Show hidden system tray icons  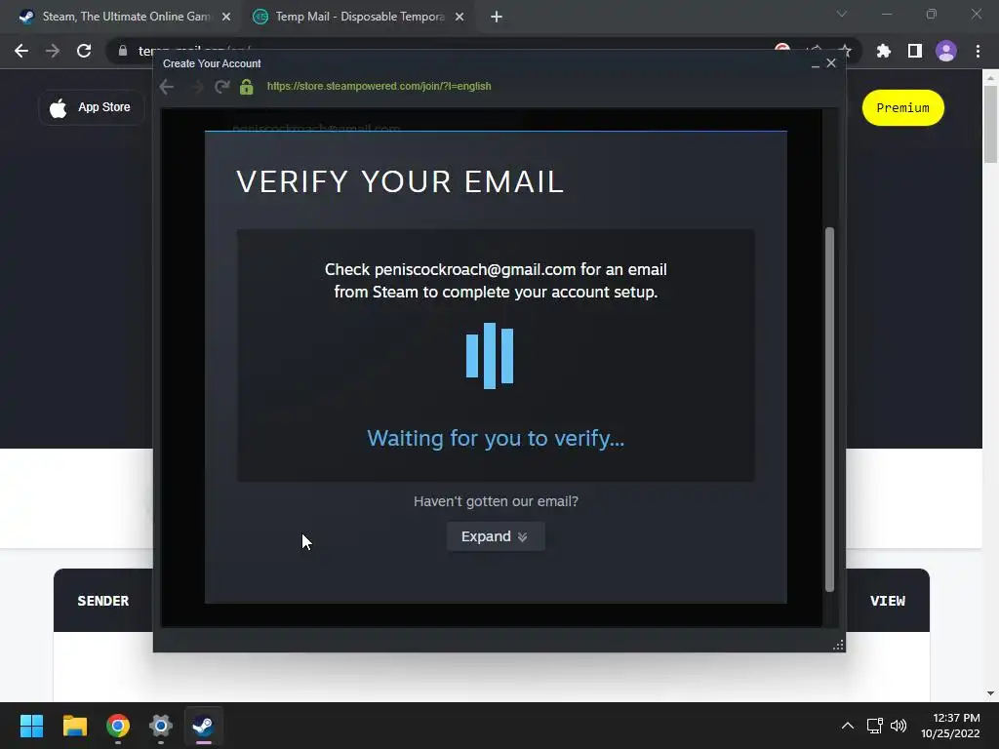coord(848,726)
